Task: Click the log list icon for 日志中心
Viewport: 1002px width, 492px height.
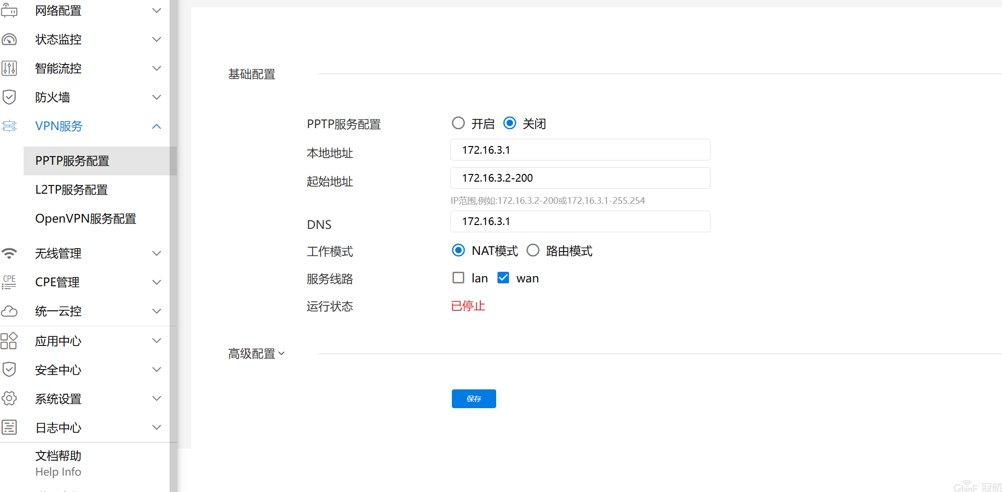Action: point(9,427)
